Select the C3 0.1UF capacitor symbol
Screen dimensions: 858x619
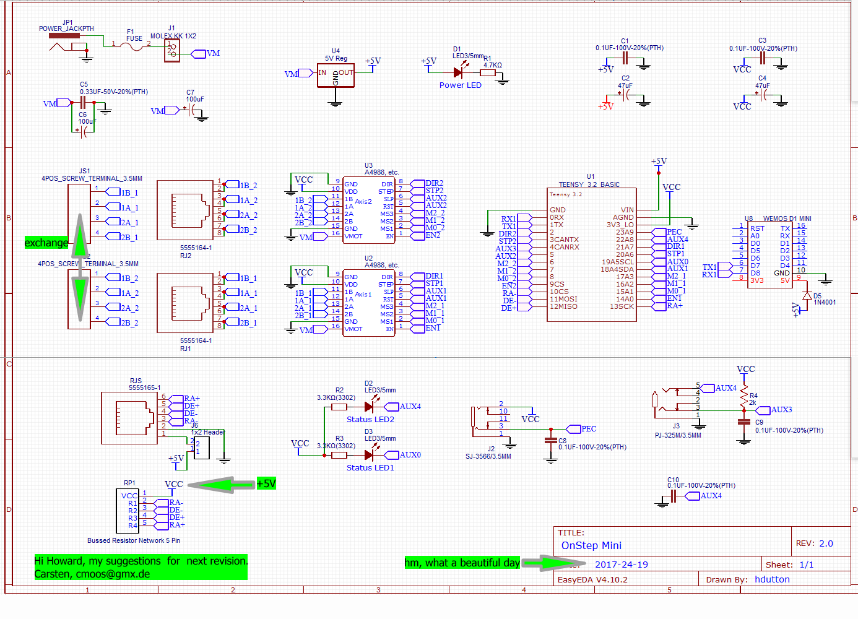(763, 58)
